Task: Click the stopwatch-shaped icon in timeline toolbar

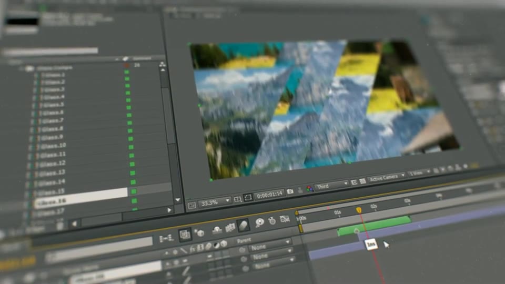Action: click(272, 220)
